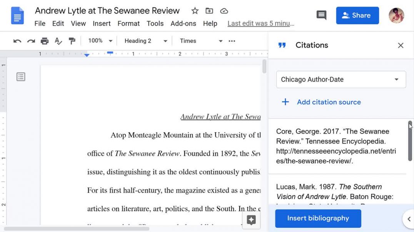
Task: Open the Tools menu
Action: (x=155, y=23)
